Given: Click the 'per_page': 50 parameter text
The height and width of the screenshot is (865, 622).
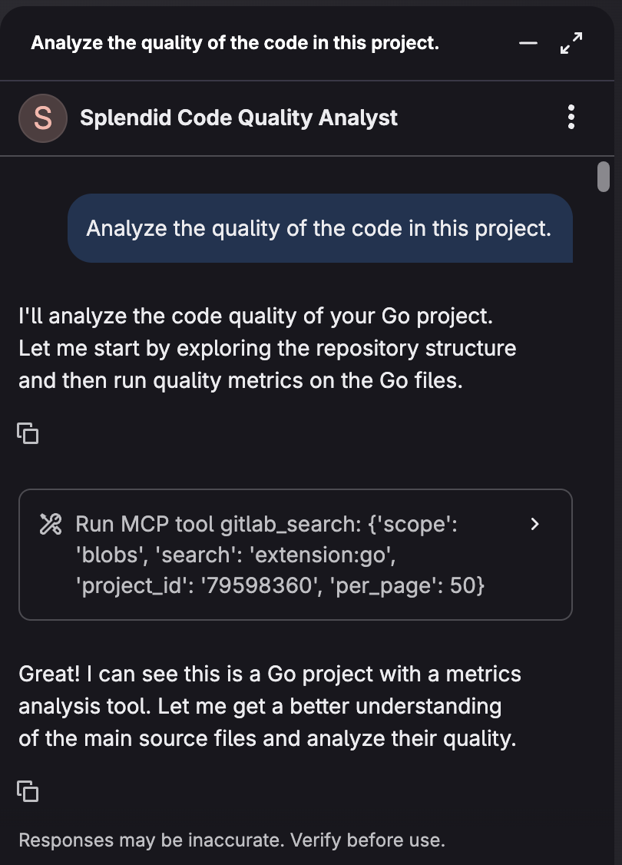Looking at the screenshot, I should click(407, 585).
